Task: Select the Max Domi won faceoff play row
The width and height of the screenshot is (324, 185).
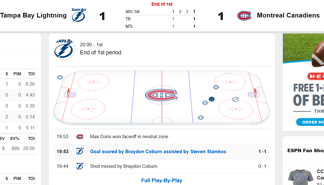Action: pyautogui.click(x=162, y=137)
